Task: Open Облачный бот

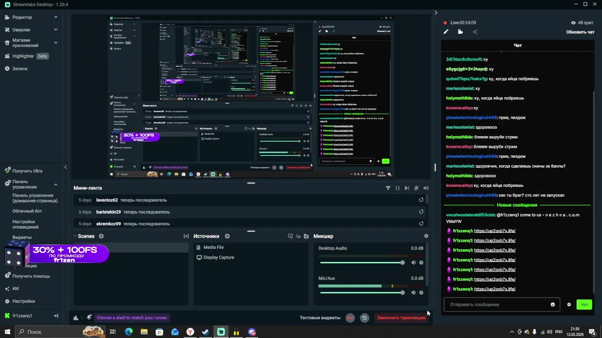Action: (27, 211)
